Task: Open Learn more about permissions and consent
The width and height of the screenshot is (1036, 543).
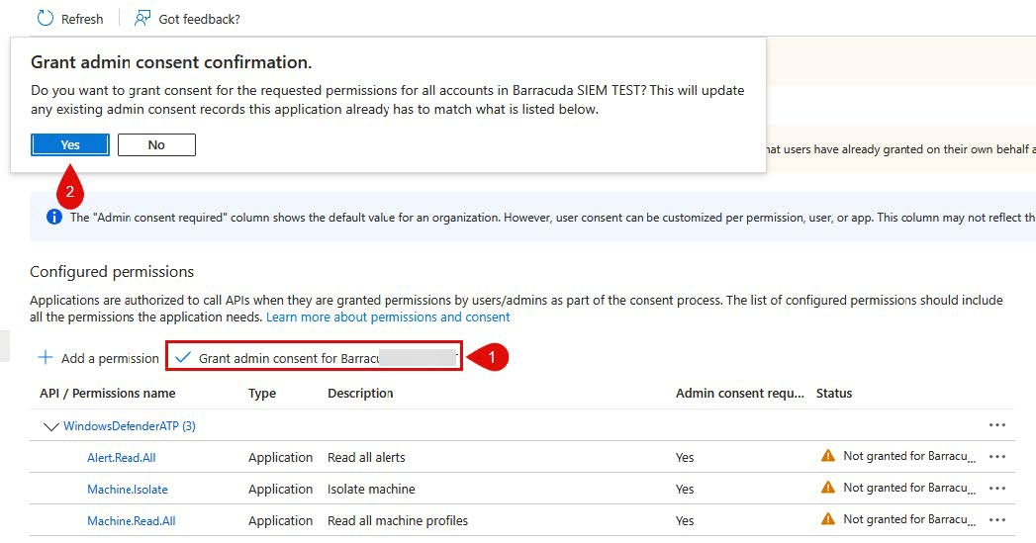Action: [x=388, y=317]
